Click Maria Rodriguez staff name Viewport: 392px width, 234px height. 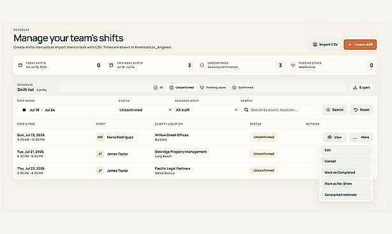pyautogui.click(x=120, y=137)
